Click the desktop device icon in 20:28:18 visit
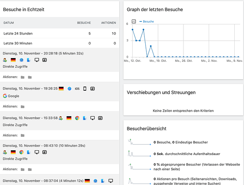The image size is (244, 185). tap(37, 60)
